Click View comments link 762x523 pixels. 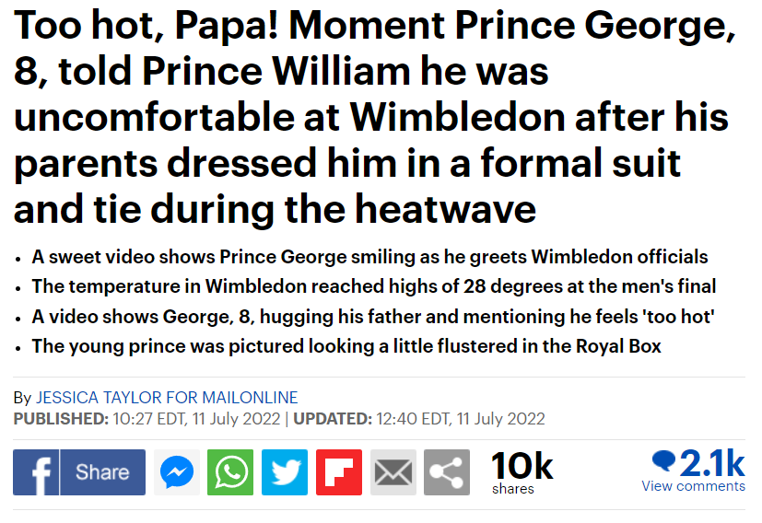click(693, 486)
